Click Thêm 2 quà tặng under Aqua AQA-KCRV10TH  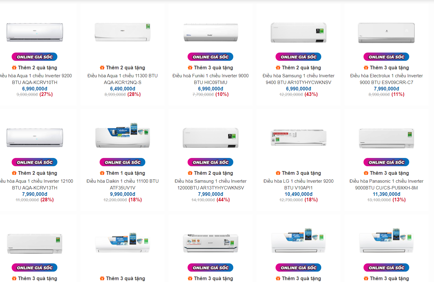tap(37, 68)
